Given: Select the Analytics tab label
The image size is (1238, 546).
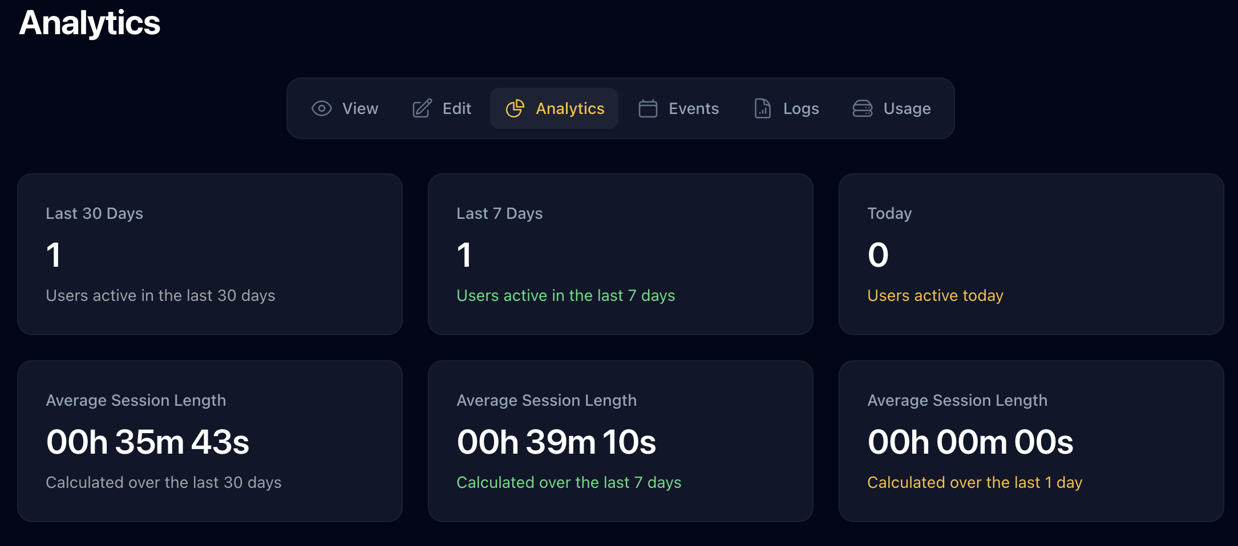Looking at the screenshot, I should (570, 108).
